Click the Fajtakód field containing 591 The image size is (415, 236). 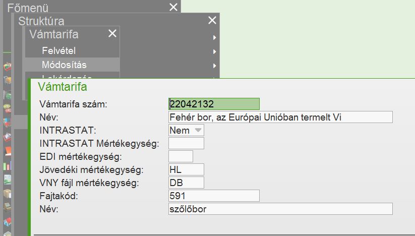click(214, 196)
